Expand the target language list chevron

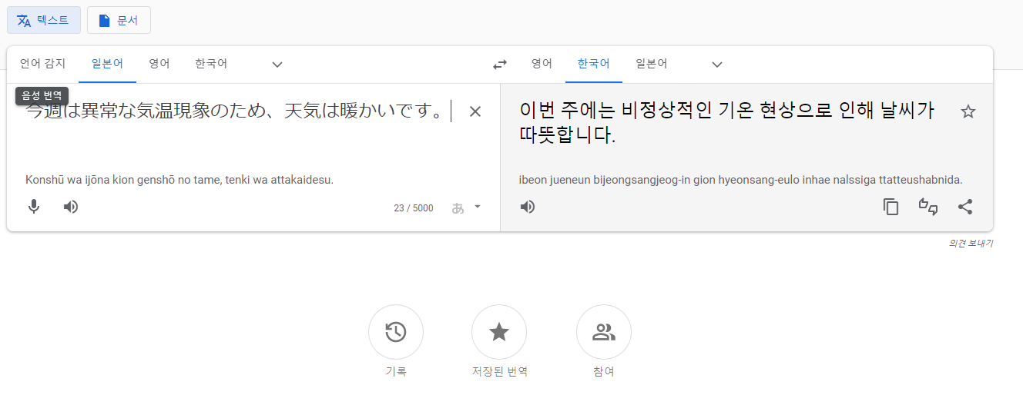[717, 65]
